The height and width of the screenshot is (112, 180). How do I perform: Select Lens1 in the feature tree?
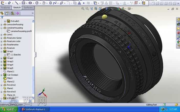click(x=10, y=35)
